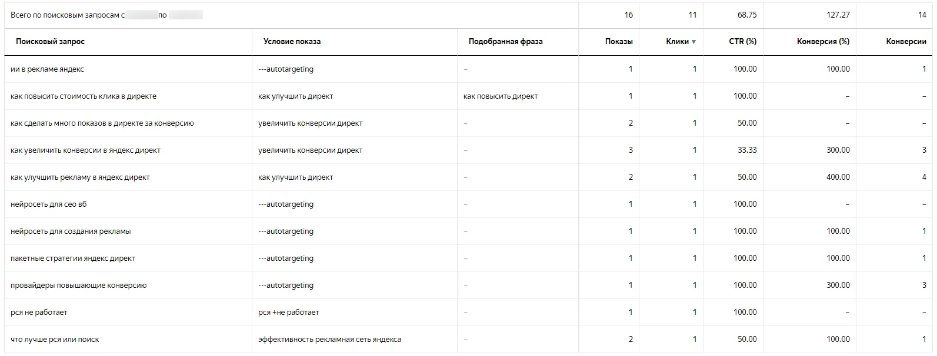Viewport: 937px width, 356px height.
Task: Click the Конверсии column header
Action: point(906,42)
